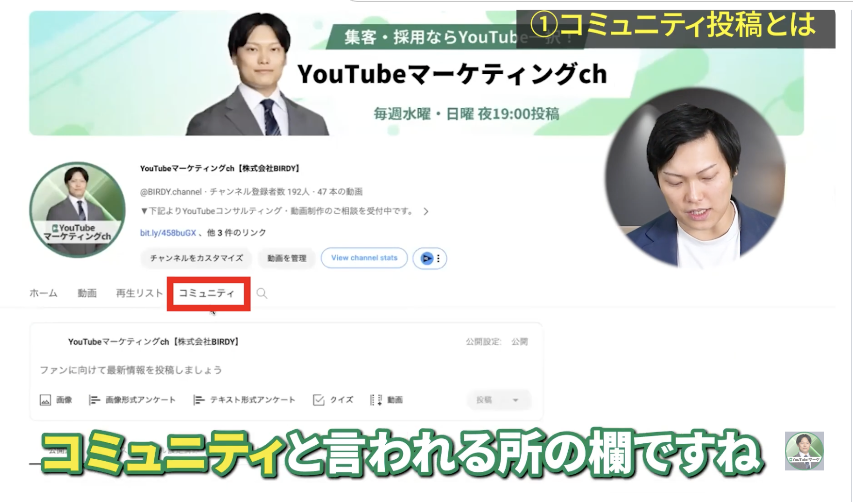Click the クイズ quiz post icon

pos(319,400)
